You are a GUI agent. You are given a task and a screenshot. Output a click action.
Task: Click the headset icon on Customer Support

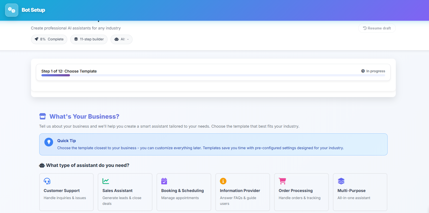pyautogui.click(x=47, y=181)
